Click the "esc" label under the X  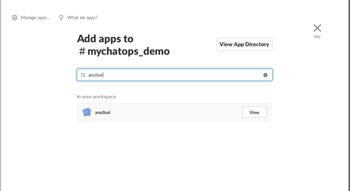point(317,36)
